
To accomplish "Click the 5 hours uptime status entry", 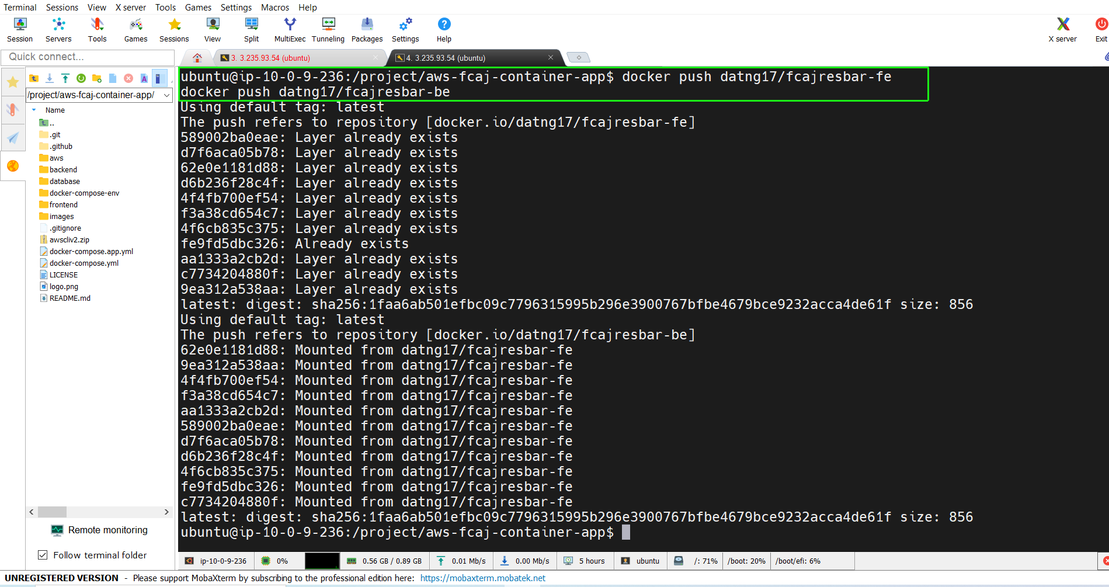I will click(x=585, y=561).
